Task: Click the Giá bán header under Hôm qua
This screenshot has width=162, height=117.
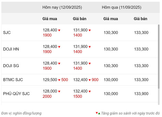Action: point(141,19)
